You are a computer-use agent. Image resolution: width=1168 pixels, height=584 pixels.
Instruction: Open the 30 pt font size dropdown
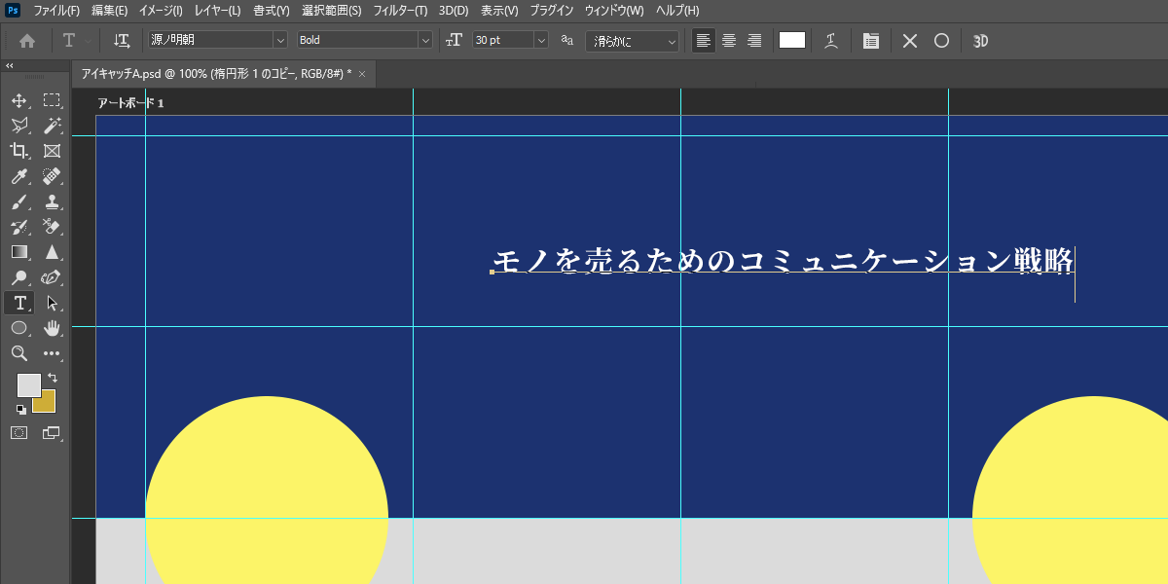[541, 40]
